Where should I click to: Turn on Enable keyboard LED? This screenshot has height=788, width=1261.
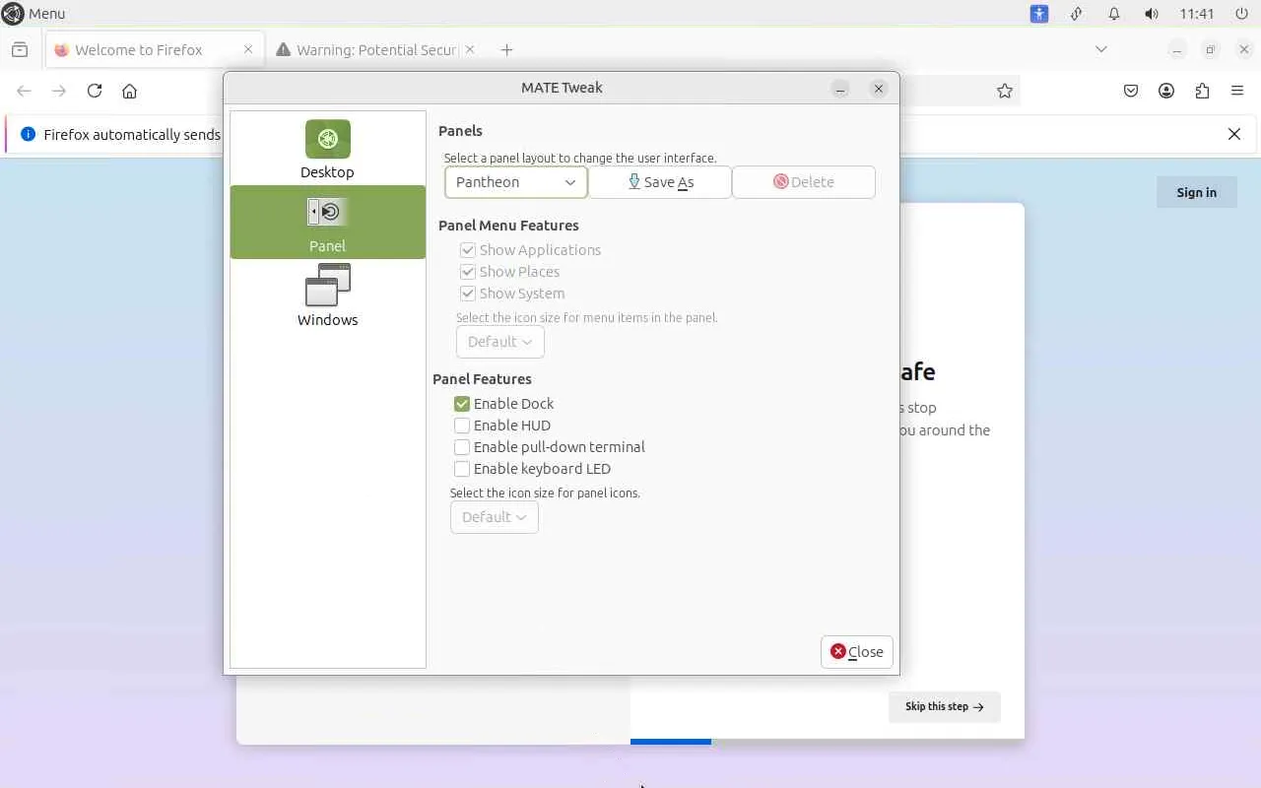tap(462, 469)
